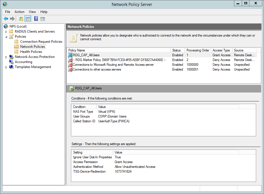Select the RDG_CAP_AllUsers policy row

coord(162,55)
